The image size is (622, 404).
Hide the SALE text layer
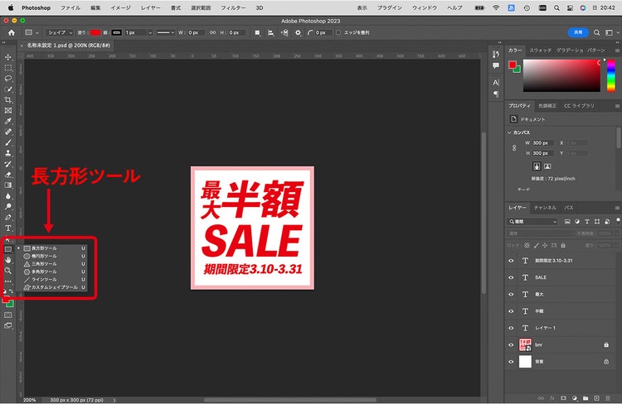511,277
